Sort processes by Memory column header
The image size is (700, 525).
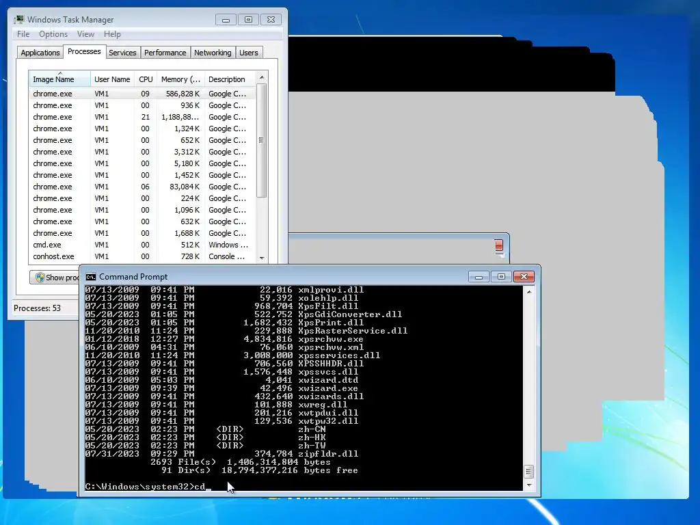[180, 79]
